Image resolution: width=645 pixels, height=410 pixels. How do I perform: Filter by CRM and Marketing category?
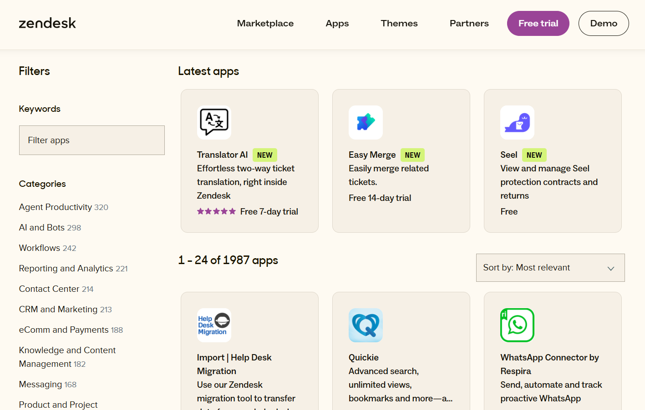click(66, 310)
